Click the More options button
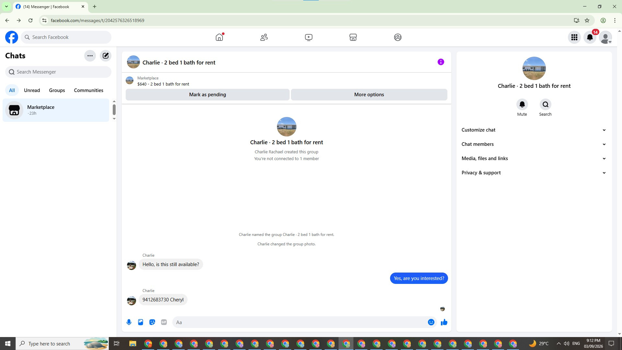The height and width of the screenshot is (350, 622). tap(369, 95)
